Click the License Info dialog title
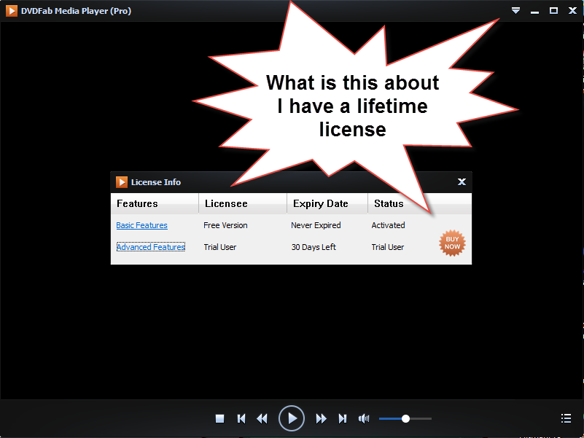Screen dimensions: 584x438 point(156,182)
